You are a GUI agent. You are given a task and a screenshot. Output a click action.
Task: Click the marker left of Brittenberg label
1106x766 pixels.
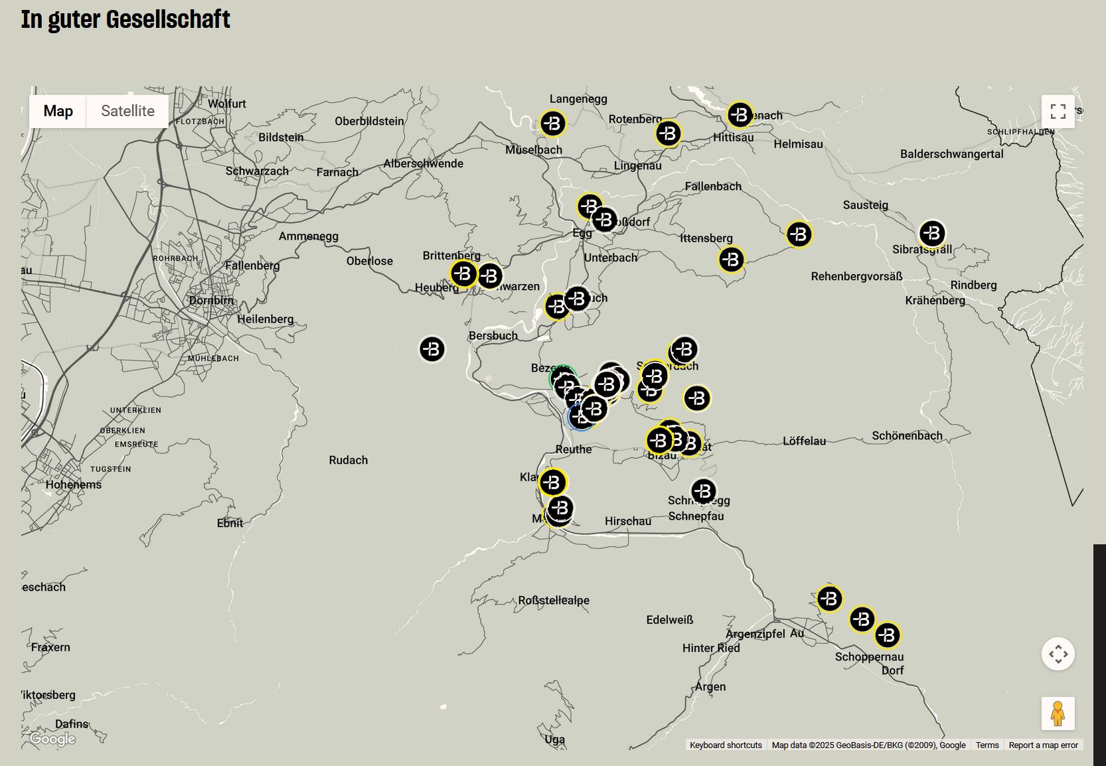click(463, 273)
